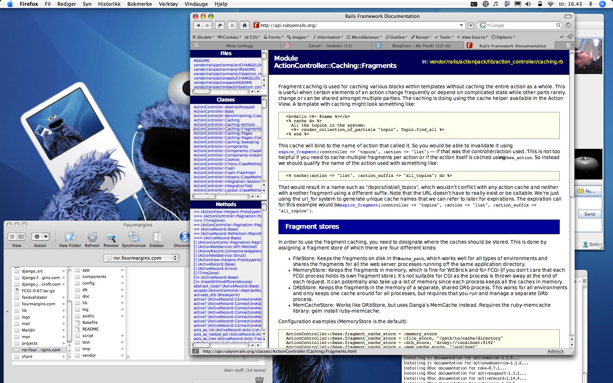Open the Forms developer toolbar menu
The height and width of the screenshot is (383, 613).
pyautogui.click(x=273, y=37)
